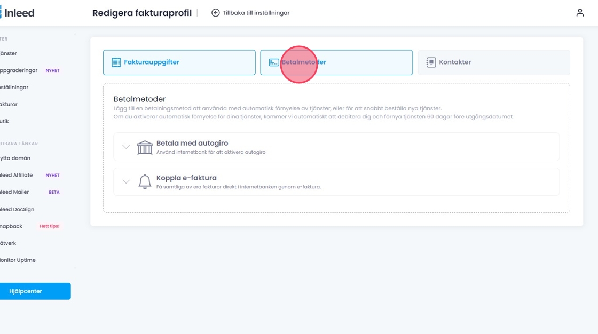Open the Betala med autogiro section title
Image resolution: width=598 pixels, height=334 pixels.
[192, 143]
